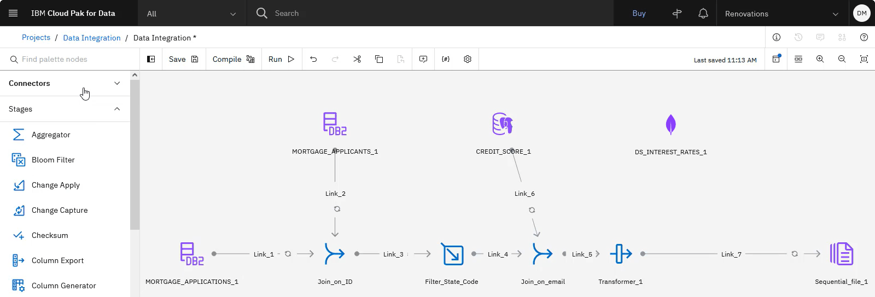This screenshot has height=297, width=875.
Task: Open the arrange nodes layout icon
Action: (798, 59)
